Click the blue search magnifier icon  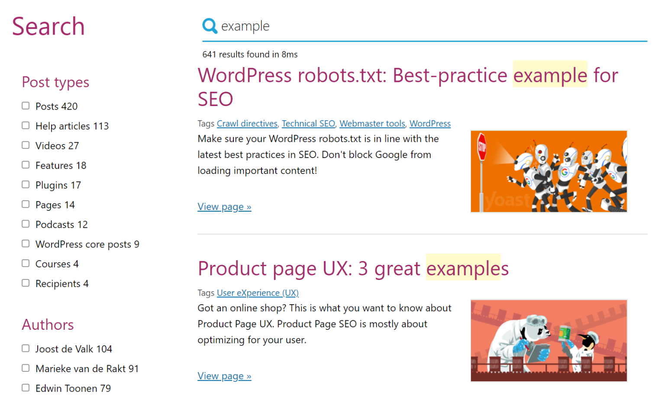210,26
